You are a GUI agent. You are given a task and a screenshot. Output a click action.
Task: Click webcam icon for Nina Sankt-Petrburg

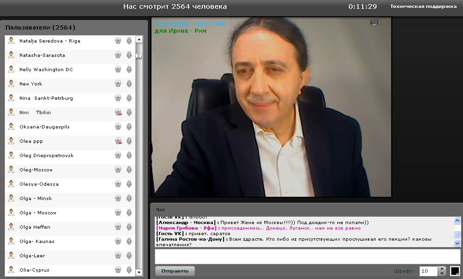[118, 98]
